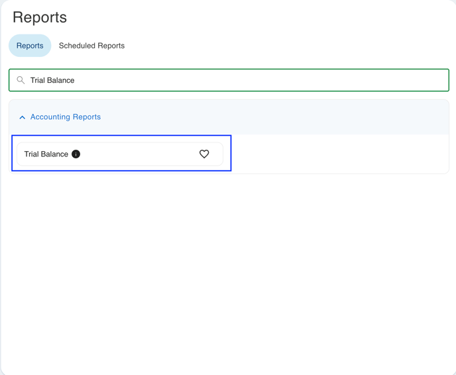Click the Trial Balance result card
Viewport: 456px width, 375px height.
click(133, 154)
